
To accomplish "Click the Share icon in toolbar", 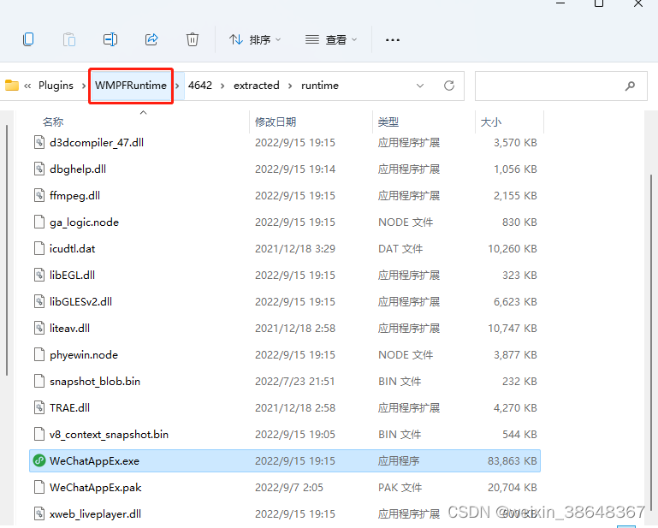I will (151, 39).
